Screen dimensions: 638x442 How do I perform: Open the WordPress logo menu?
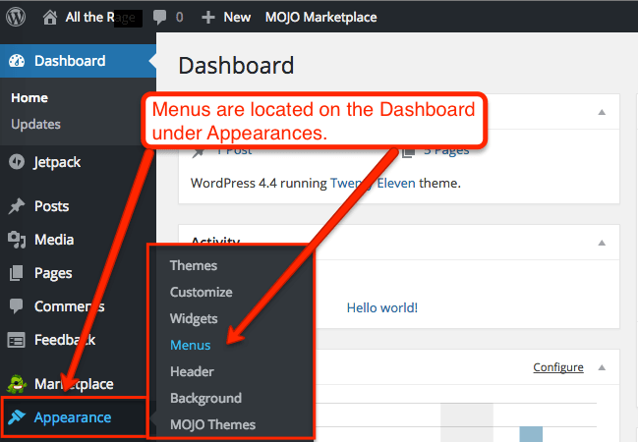[16, 17]
